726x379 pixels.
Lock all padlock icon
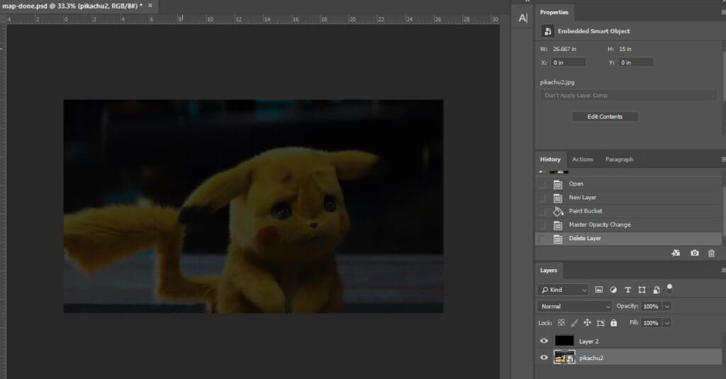pos(613,322)
